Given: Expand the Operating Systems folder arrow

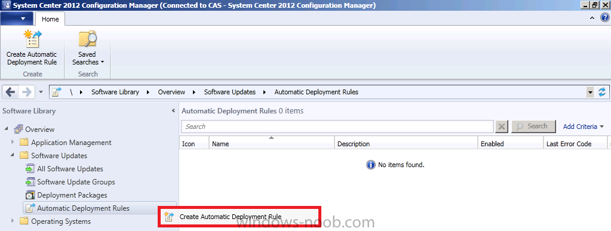Looking at the screenshot, I should pyautogui.click(x=13, y=221).
